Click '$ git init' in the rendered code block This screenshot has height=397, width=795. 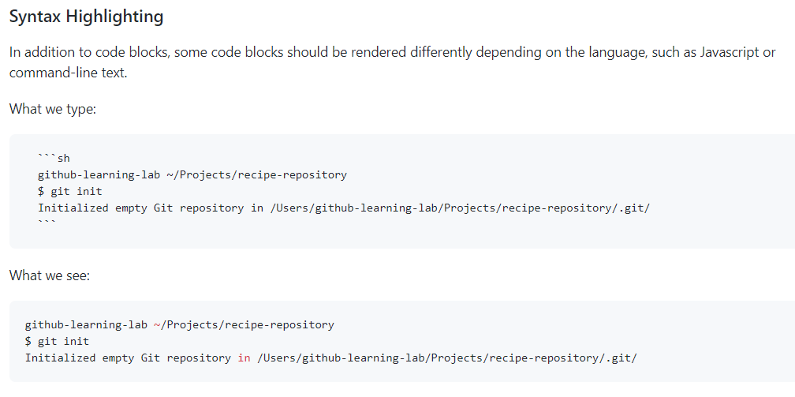coord(58,341)
